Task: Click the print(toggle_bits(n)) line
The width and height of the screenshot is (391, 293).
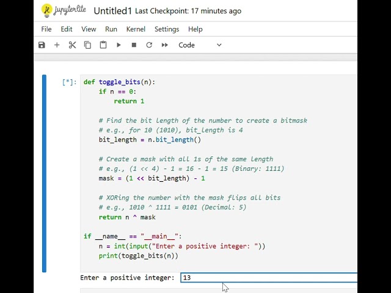Action: click(x=139, y=256)
